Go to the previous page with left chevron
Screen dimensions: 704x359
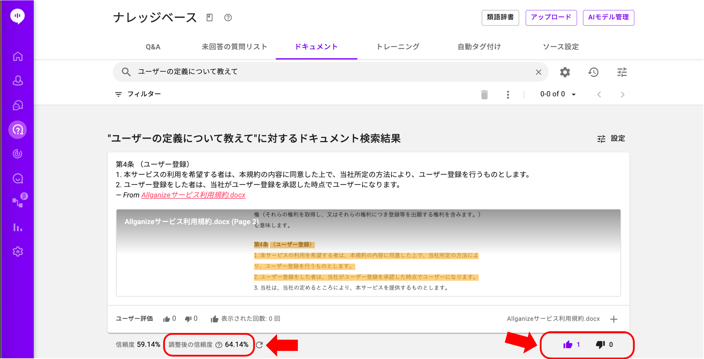pyautogui.click(x=599, y=94)
